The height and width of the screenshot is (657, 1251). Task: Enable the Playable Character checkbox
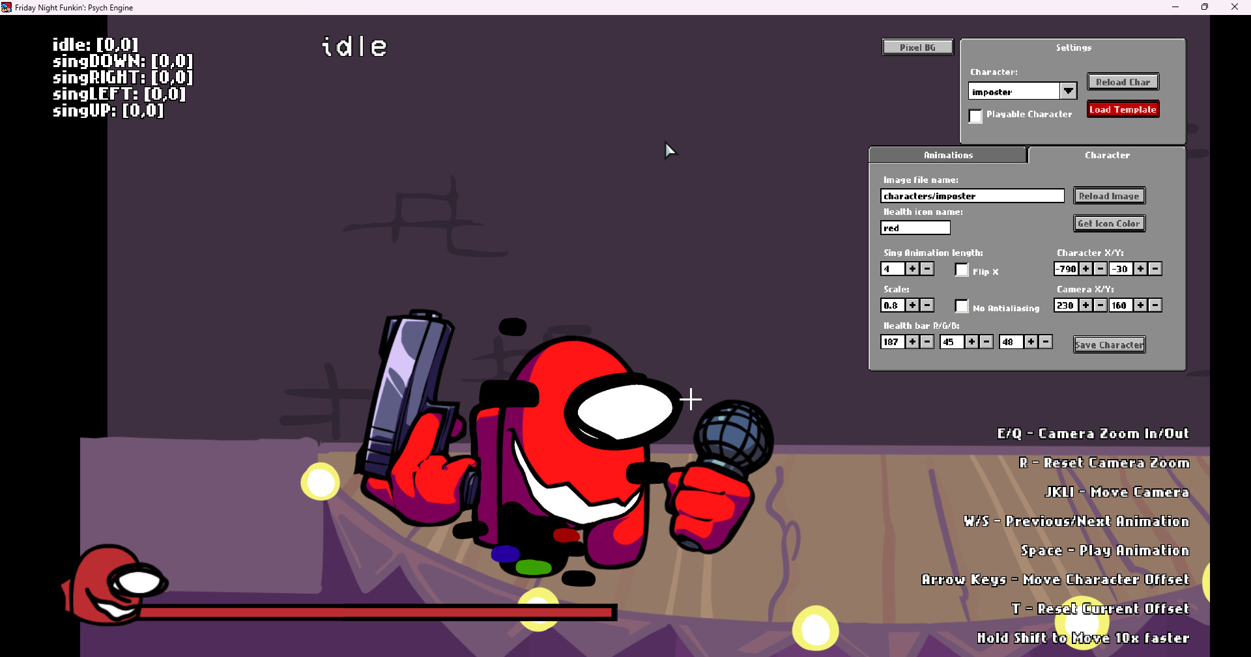tap(975, 116)
